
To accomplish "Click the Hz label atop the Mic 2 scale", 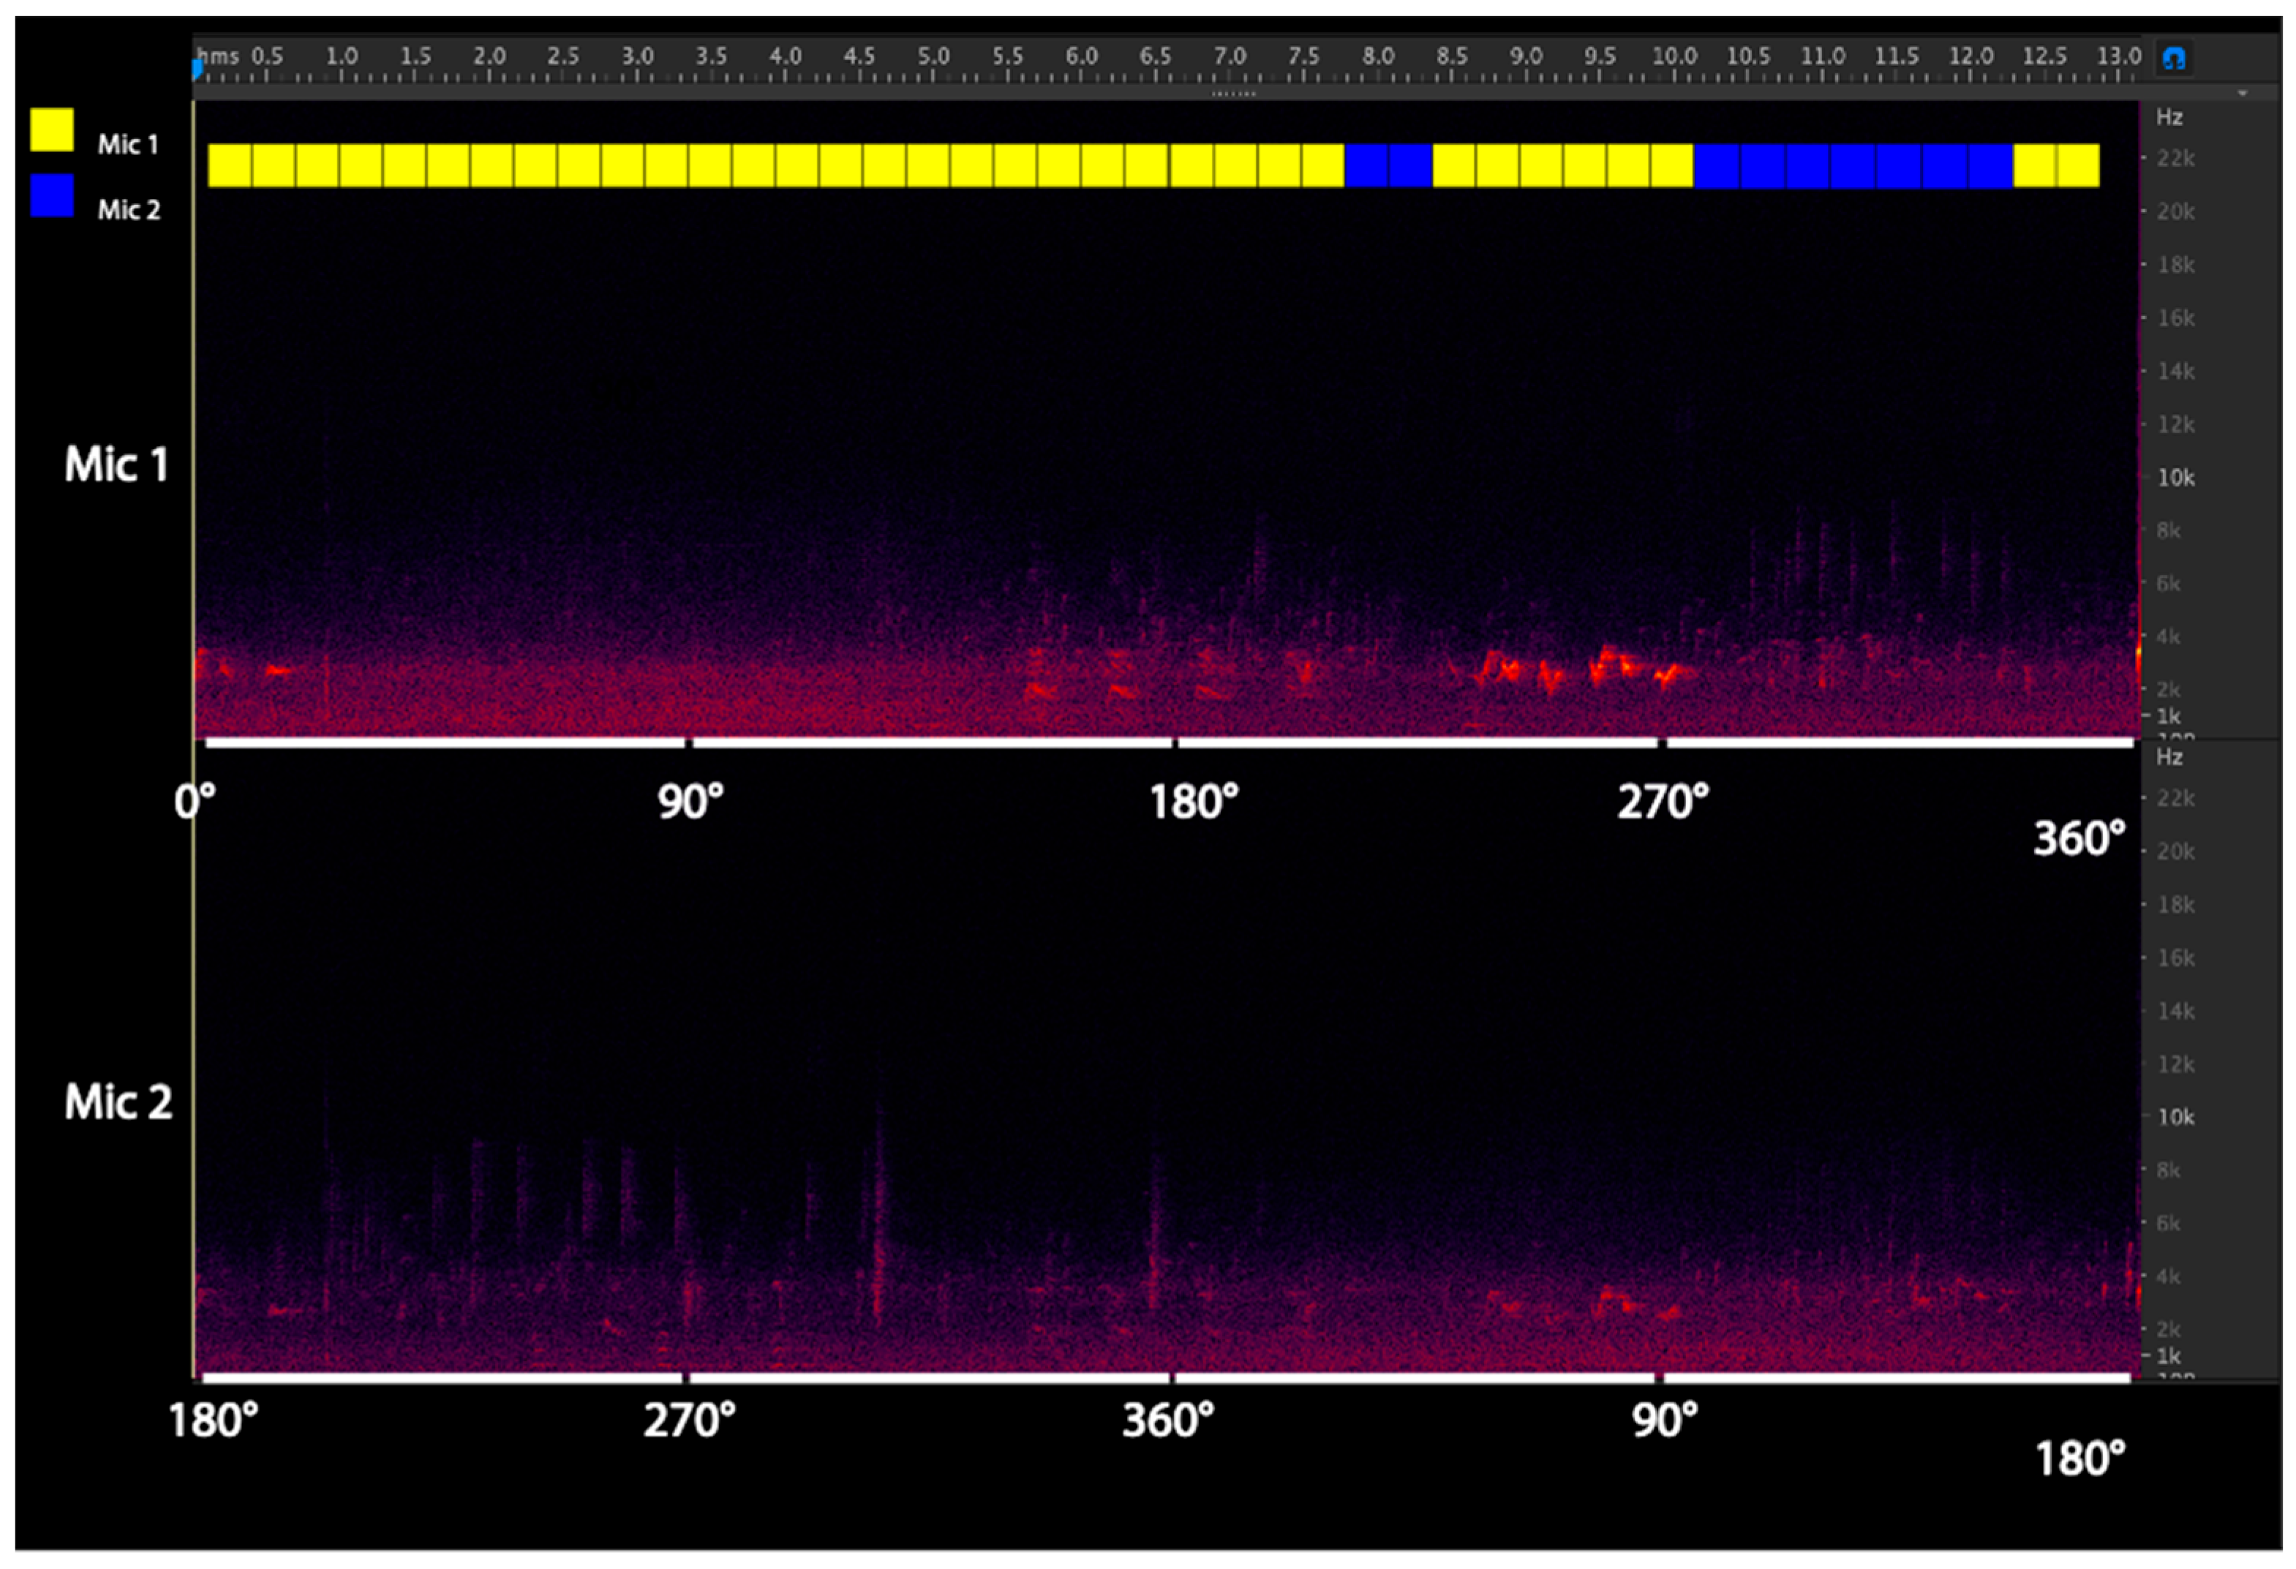I will [2169, 758].
